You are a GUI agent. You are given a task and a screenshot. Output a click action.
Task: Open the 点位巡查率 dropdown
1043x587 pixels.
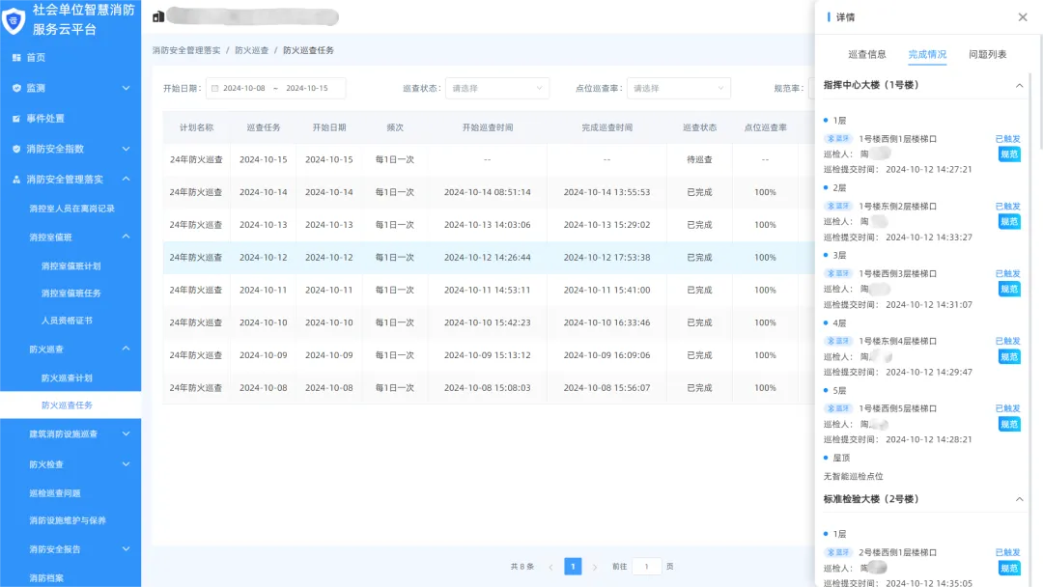point(678,89)
